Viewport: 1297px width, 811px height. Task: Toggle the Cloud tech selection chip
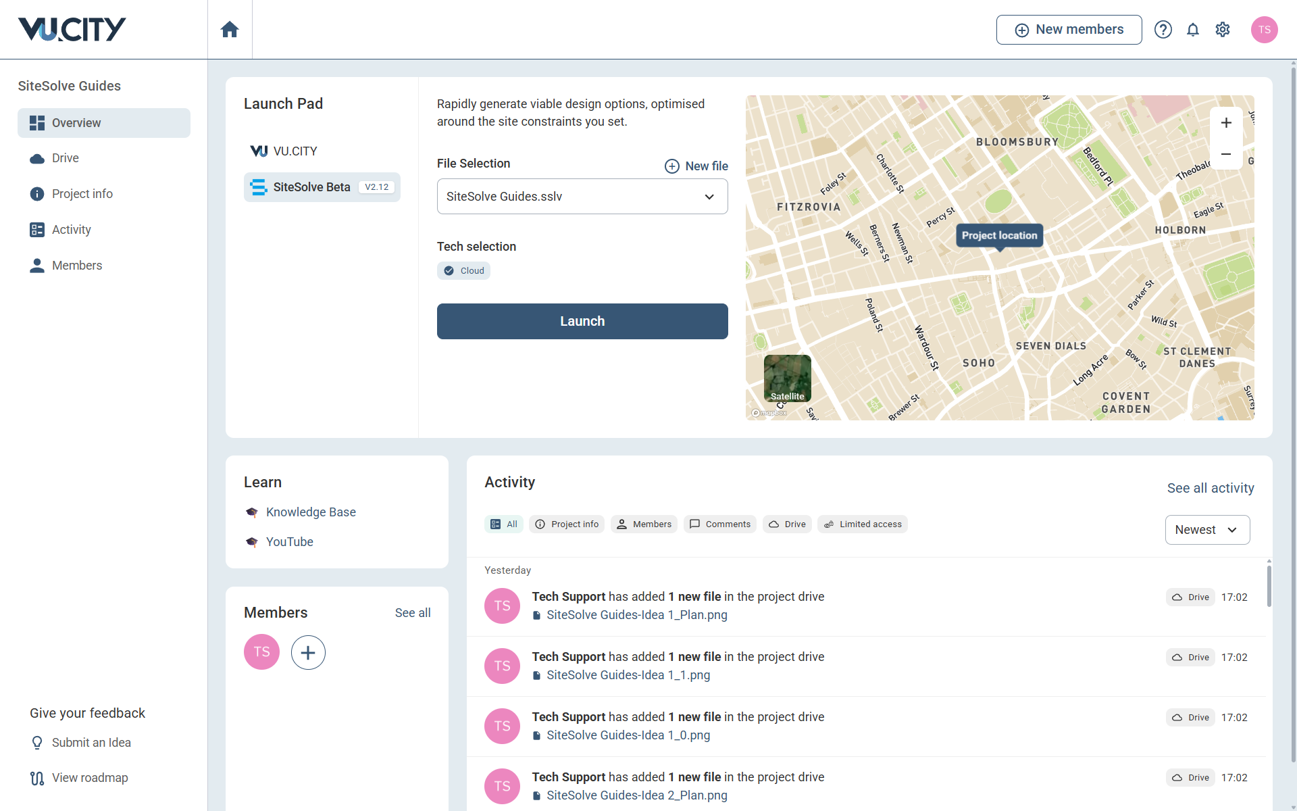tap(464, 271)
